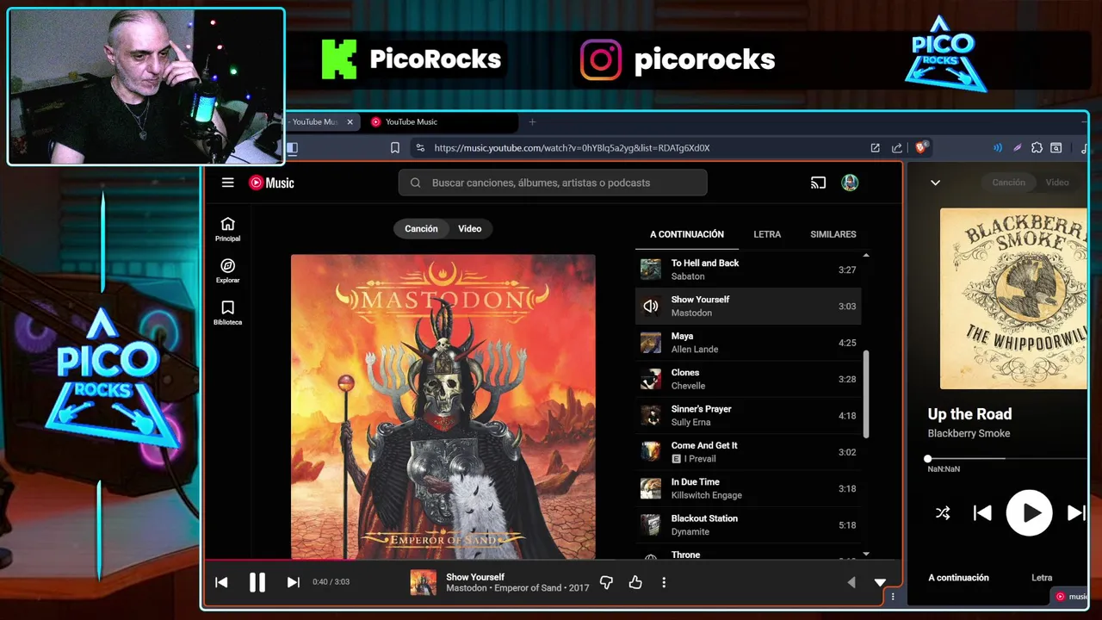Viewport: 1102px width, 620px height.
Task: Click the cast to device icon
Action: 818,183
